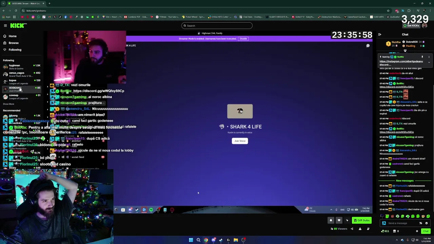Open the emoji picker in chat input

click(427, 223)
